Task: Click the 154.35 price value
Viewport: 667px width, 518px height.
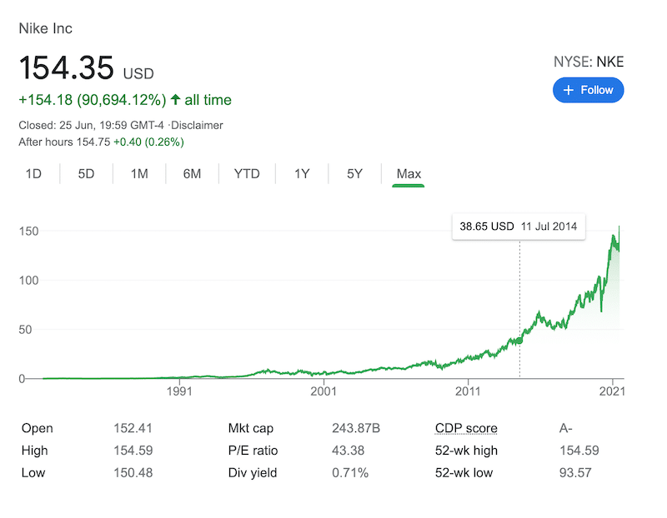Action: point(67,68)
